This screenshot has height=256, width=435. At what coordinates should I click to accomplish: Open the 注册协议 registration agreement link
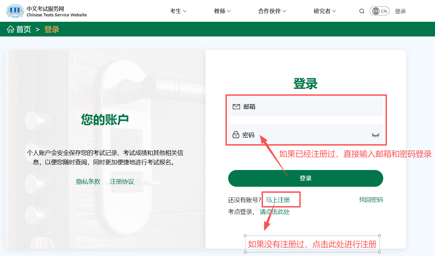(122, 182)
